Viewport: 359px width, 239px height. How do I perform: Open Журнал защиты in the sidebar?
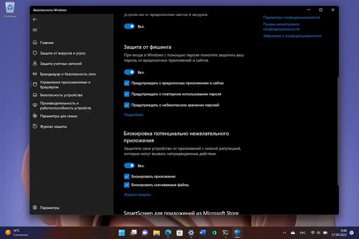[53, 127]
